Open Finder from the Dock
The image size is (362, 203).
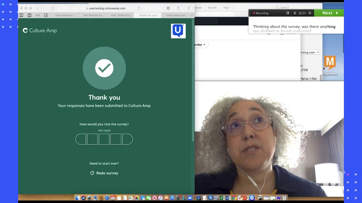pyautogui.click(x=77, y=198)
